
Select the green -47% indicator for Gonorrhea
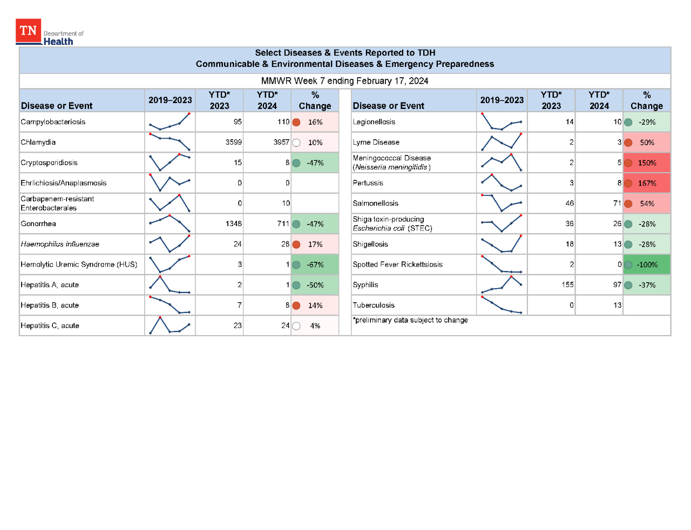(297, 223)
